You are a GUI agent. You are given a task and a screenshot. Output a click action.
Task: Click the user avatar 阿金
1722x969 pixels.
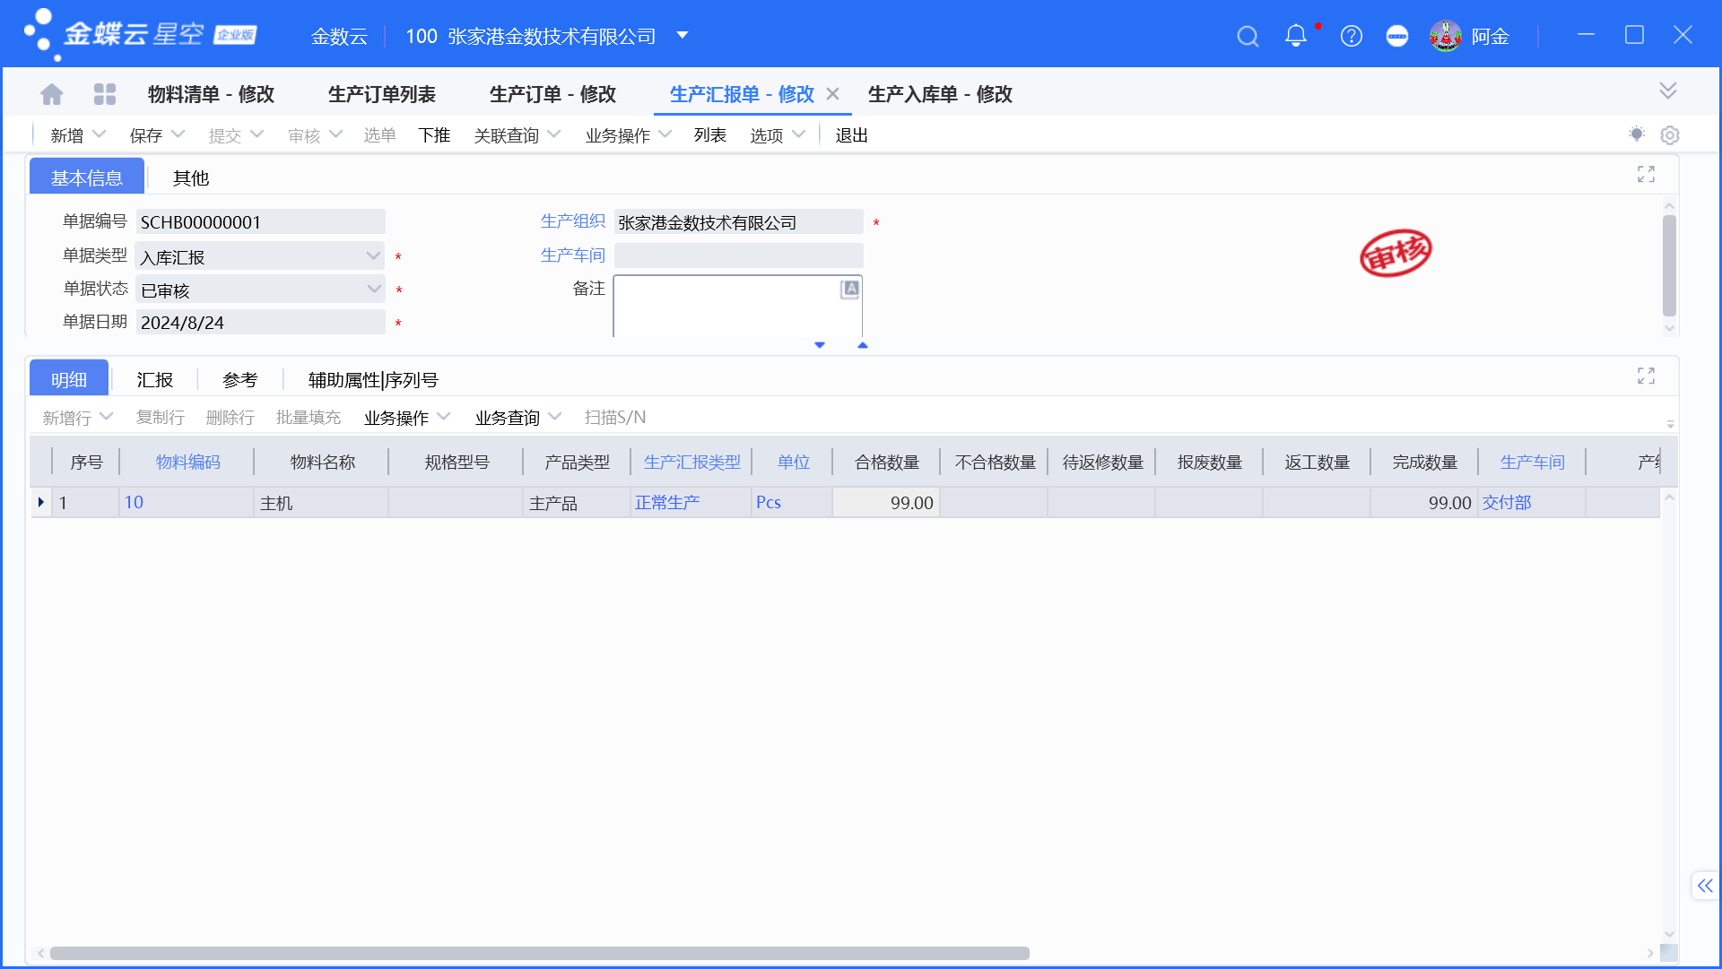[1445, 36]
